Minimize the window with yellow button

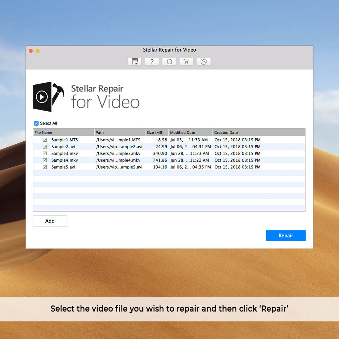(x=38, y=51)
